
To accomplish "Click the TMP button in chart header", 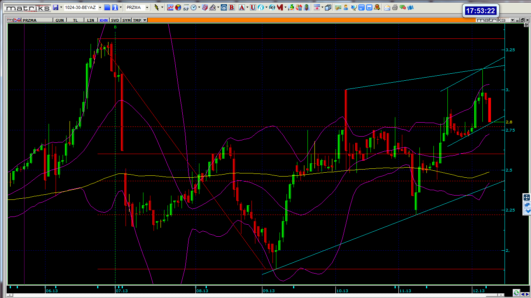I will coord(137,20).
